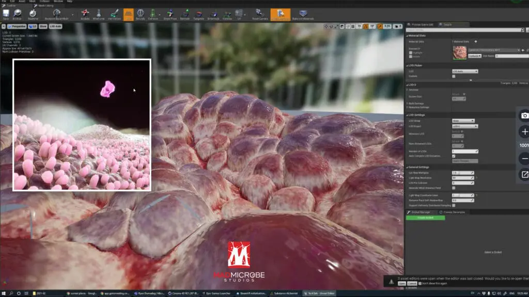Open the Lit view mode menu
Viewport: 529px width, 297px height.
(x=33, y=26)
